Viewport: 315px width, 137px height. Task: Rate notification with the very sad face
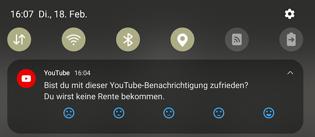pos(69,113)
